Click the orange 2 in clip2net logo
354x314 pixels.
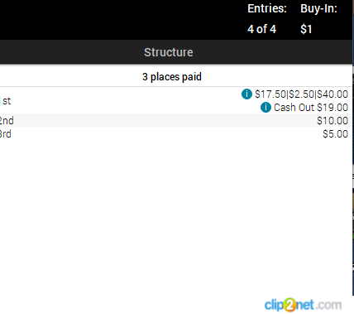pos(289,305)
